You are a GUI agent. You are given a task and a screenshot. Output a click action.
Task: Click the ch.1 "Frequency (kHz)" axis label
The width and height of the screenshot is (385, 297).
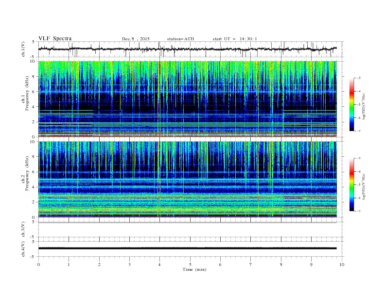click(27, 93)
